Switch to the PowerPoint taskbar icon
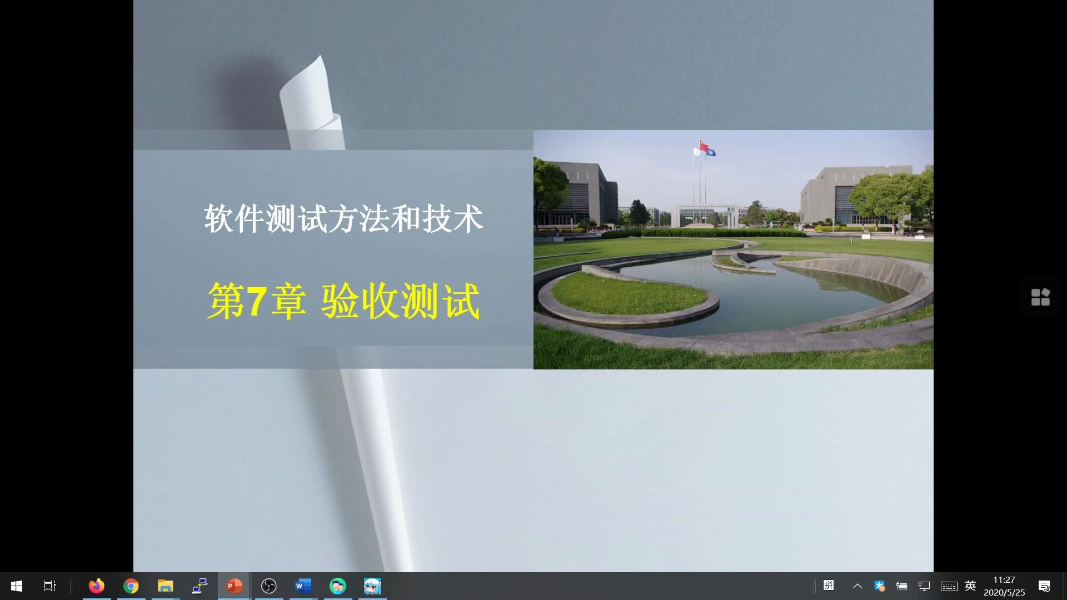Image resolution: width=1067 pixels, height=600 pixels. [x=234, y=586]
